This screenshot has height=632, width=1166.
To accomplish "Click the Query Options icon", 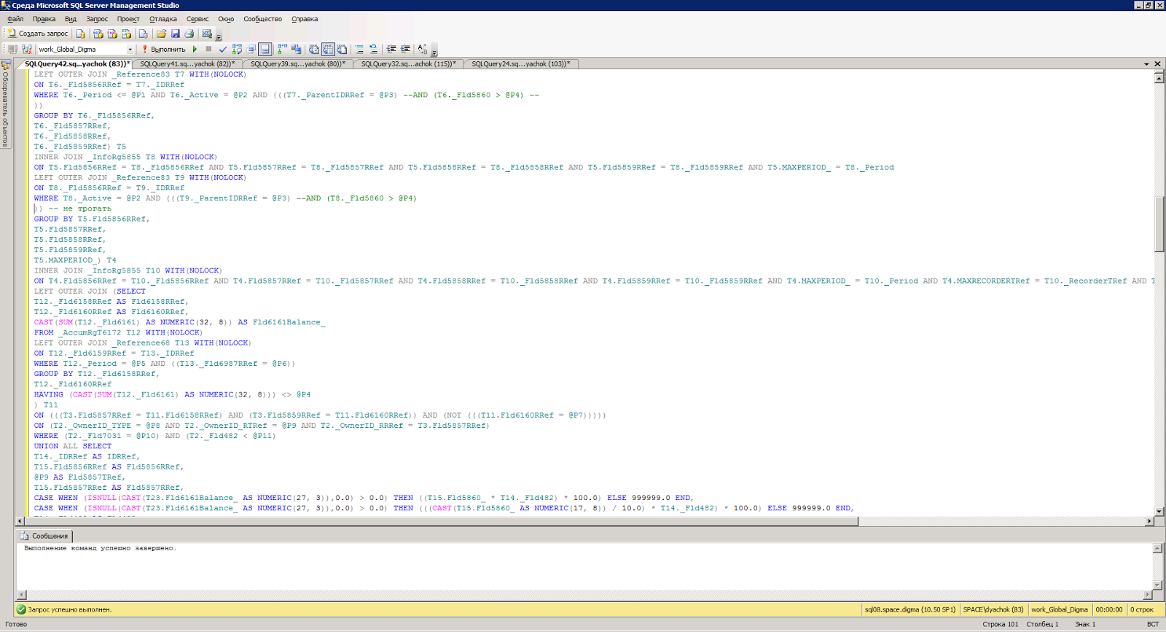I will (x=251, y=50).
